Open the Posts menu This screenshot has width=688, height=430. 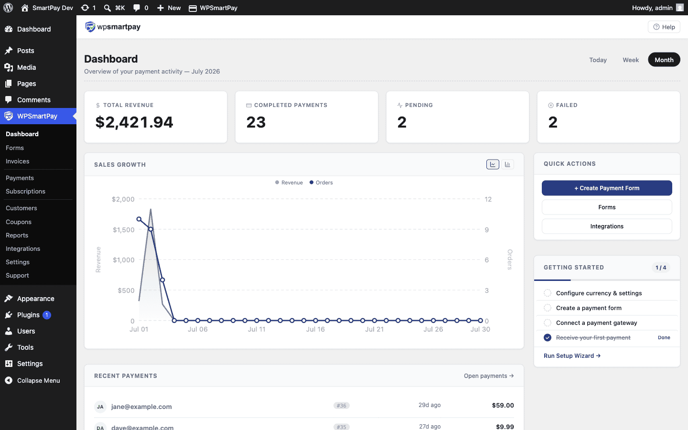[38, 51]
